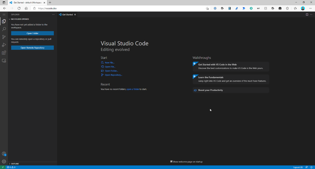Open editor more actions ellipsis
The image size is (315, 169).
311,14
